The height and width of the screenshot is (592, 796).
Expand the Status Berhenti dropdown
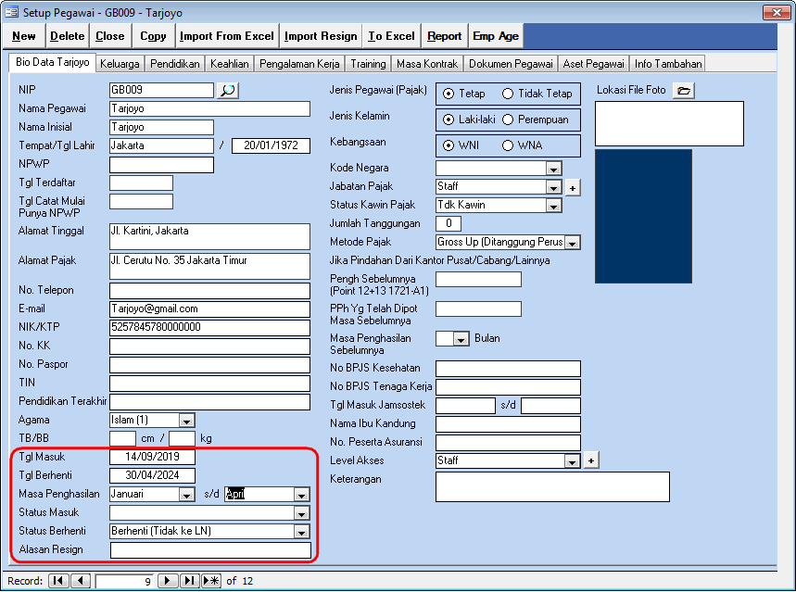click(301, 532)
